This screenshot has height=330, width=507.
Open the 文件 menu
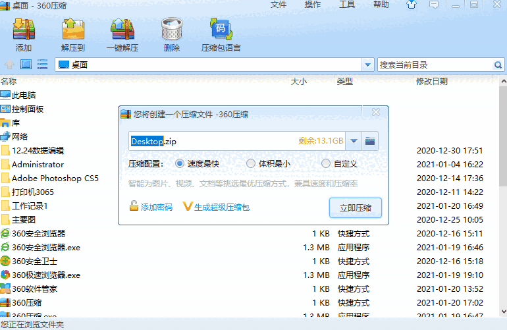click(x=279, y=5)
